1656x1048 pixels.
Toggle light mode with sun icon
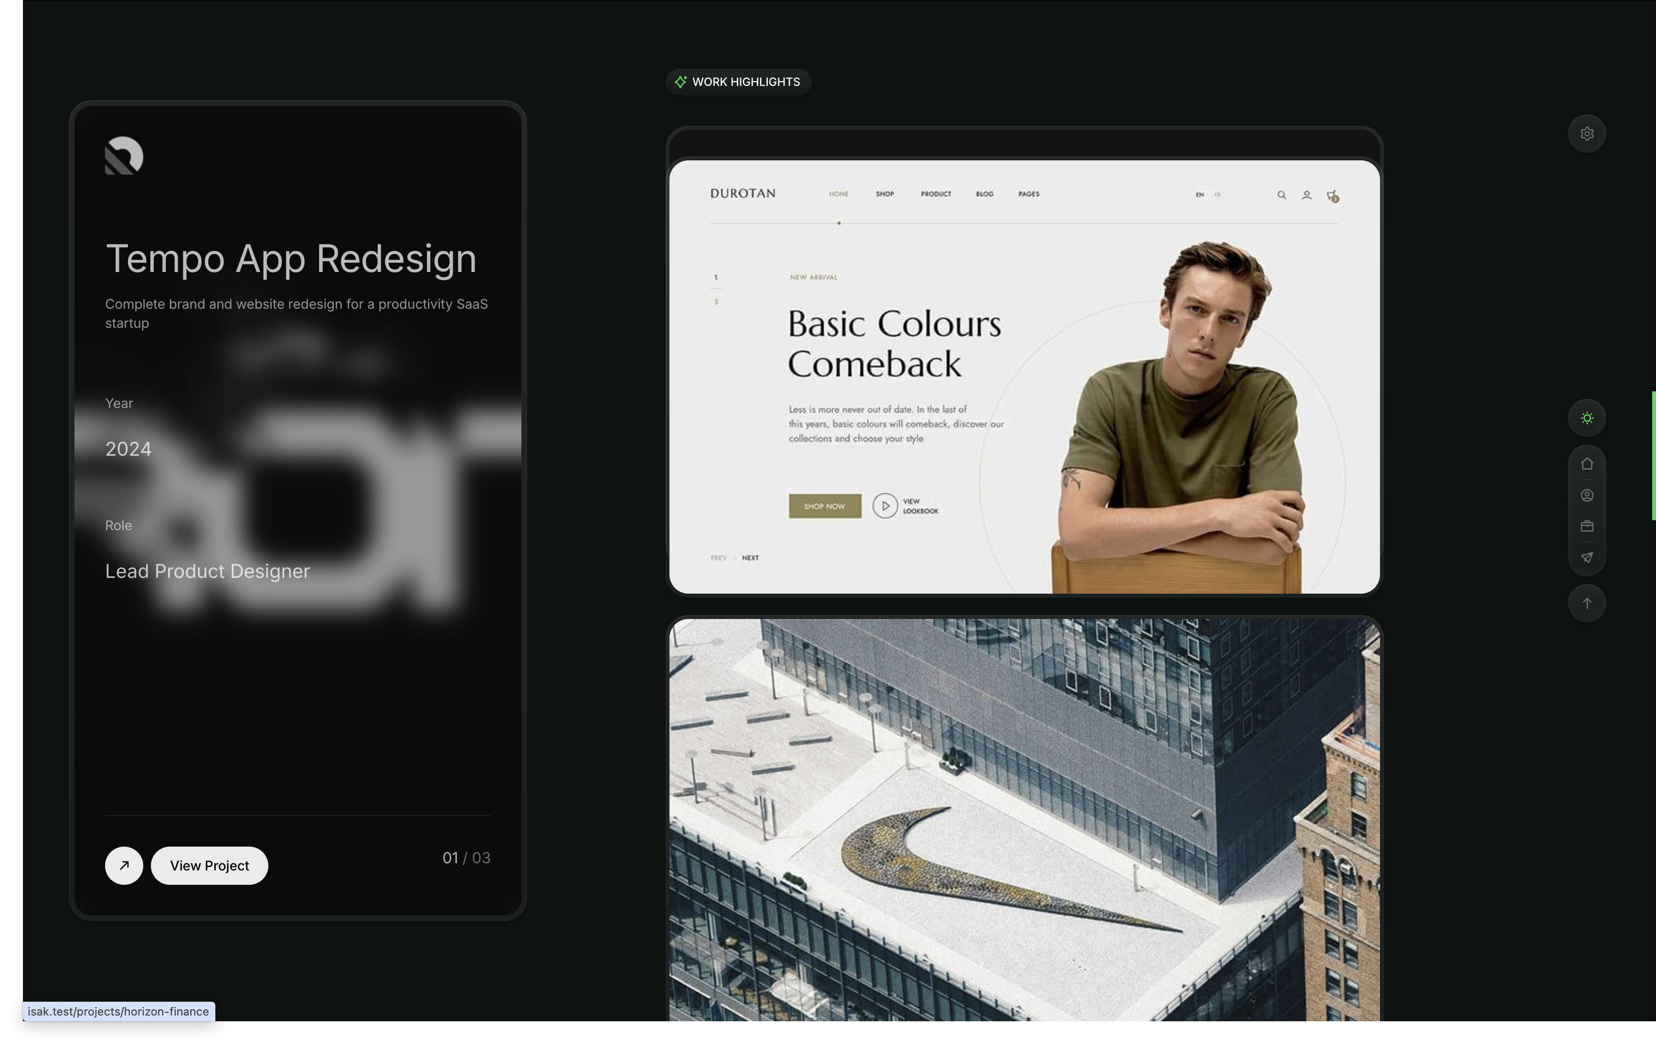click(1587, 418)
